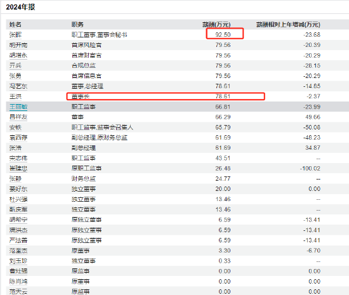Click the 职务 column header
The image size is (349, 295).
[x=77, y=25]
